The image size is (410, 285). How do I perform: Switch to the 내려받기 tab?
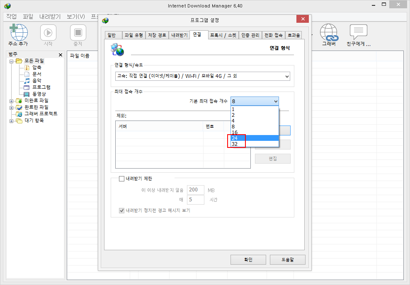pyautogui.click(x=180, y=35)
